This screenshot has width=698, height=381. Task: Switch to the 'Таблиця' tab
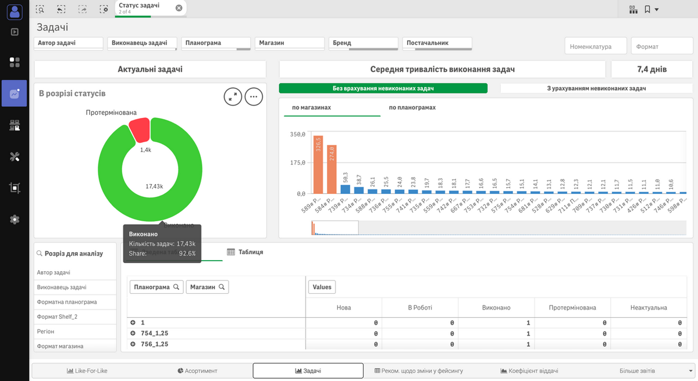(245, 252)
